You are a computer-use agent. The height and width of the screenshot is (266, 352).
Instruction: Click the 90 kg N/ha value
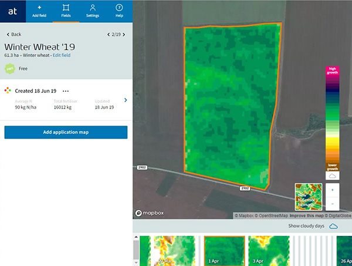point(26,107)
